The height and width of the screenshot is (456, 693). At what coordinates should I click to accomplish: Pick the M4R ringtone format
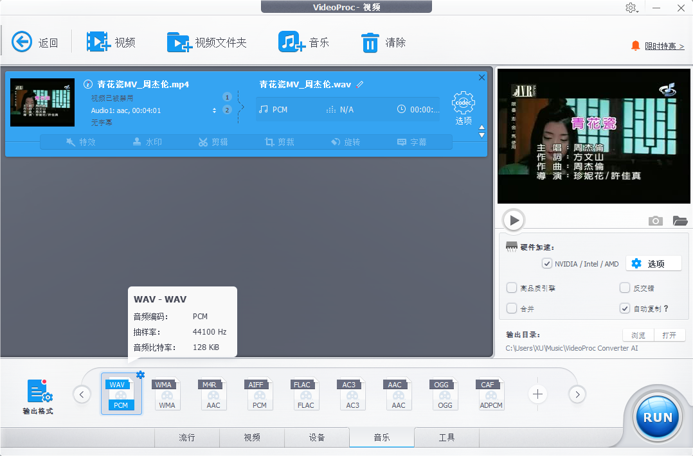[213, 394]
